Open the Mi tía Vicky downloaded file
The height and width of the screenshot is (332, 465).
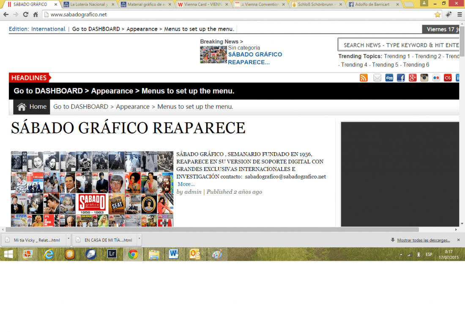point(33,240)
